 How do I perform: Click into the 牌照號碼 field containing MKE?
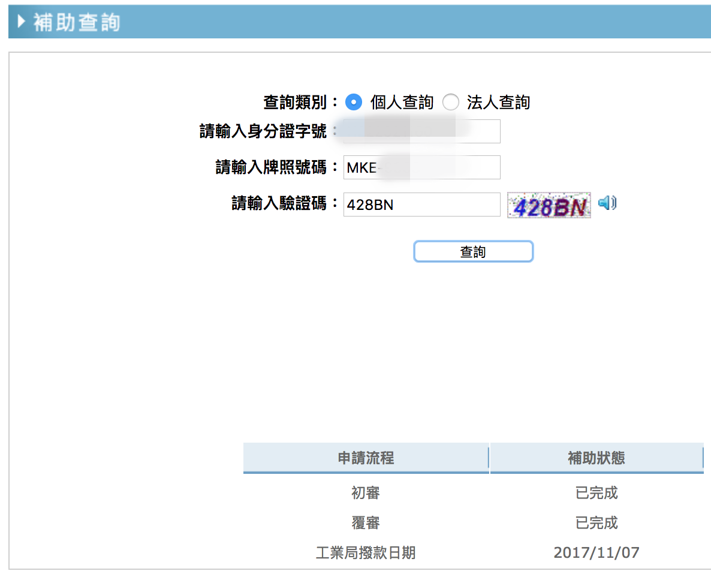[x=421, y=168]
